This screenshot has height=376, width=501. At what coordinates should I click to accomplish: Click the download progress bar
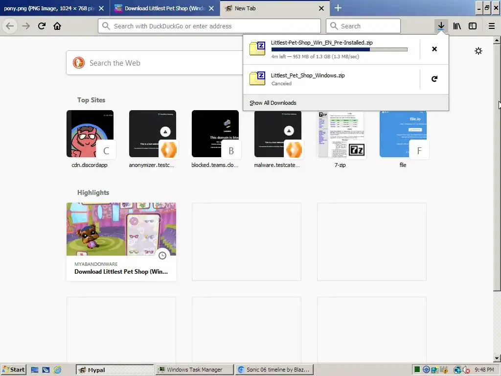(x=340, y=49)
